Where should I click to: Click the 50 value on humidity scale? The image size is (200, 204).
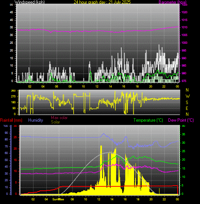click(6, 160)
